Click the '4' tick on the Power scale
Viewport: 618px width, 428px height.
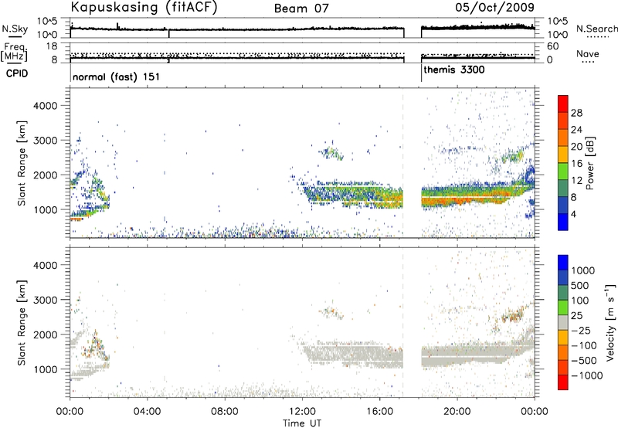[574, 214]
